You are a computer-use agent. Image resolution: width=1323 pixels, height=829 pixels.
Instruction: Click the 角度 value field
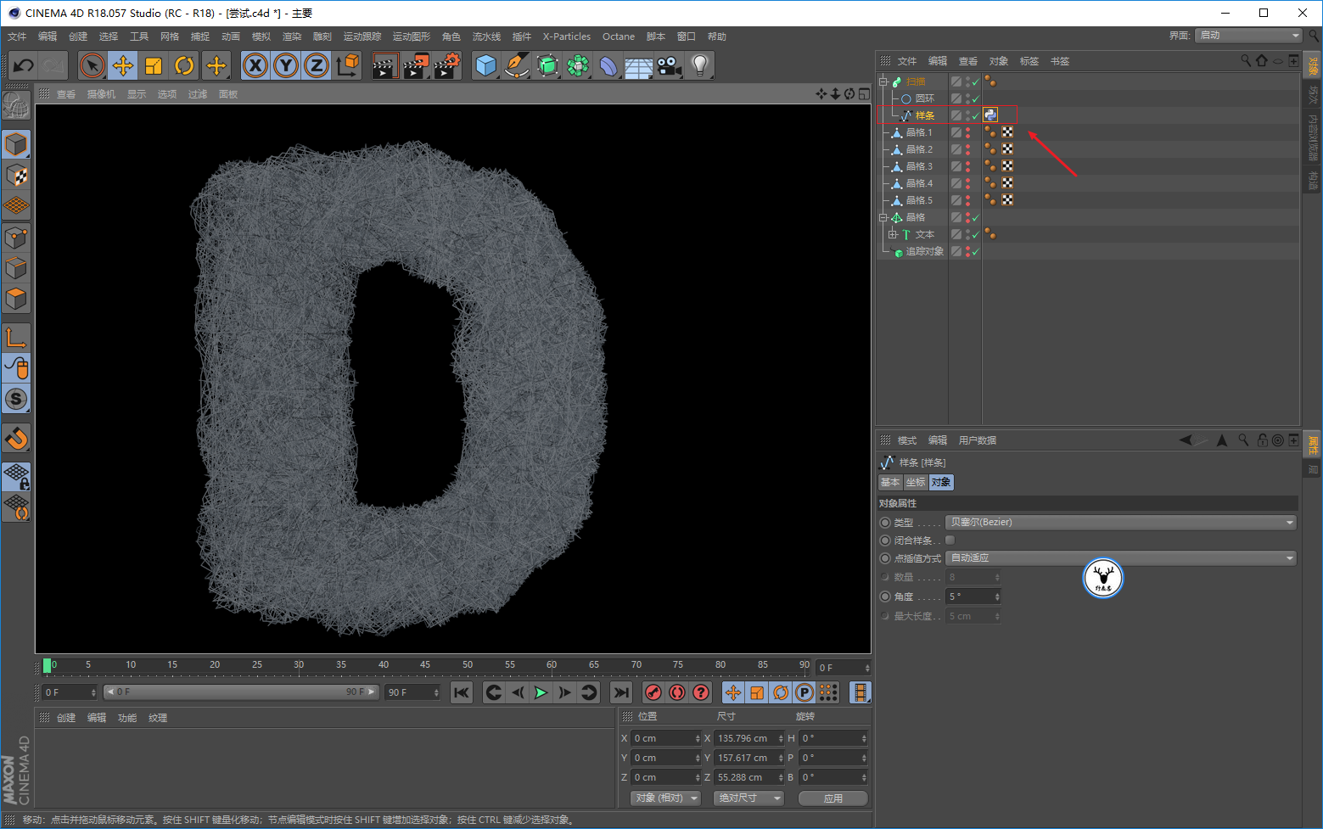(973, 597)
